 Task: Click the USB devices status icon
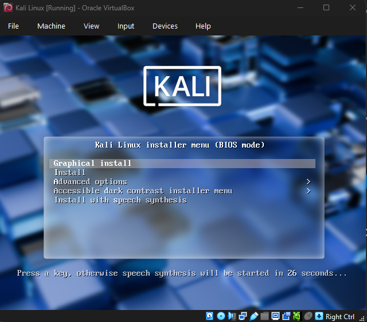(x=253, y=316)
